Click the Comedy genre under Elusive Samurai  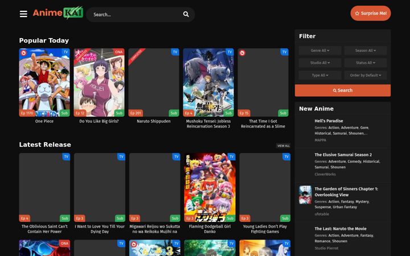[x=354, y=162]
